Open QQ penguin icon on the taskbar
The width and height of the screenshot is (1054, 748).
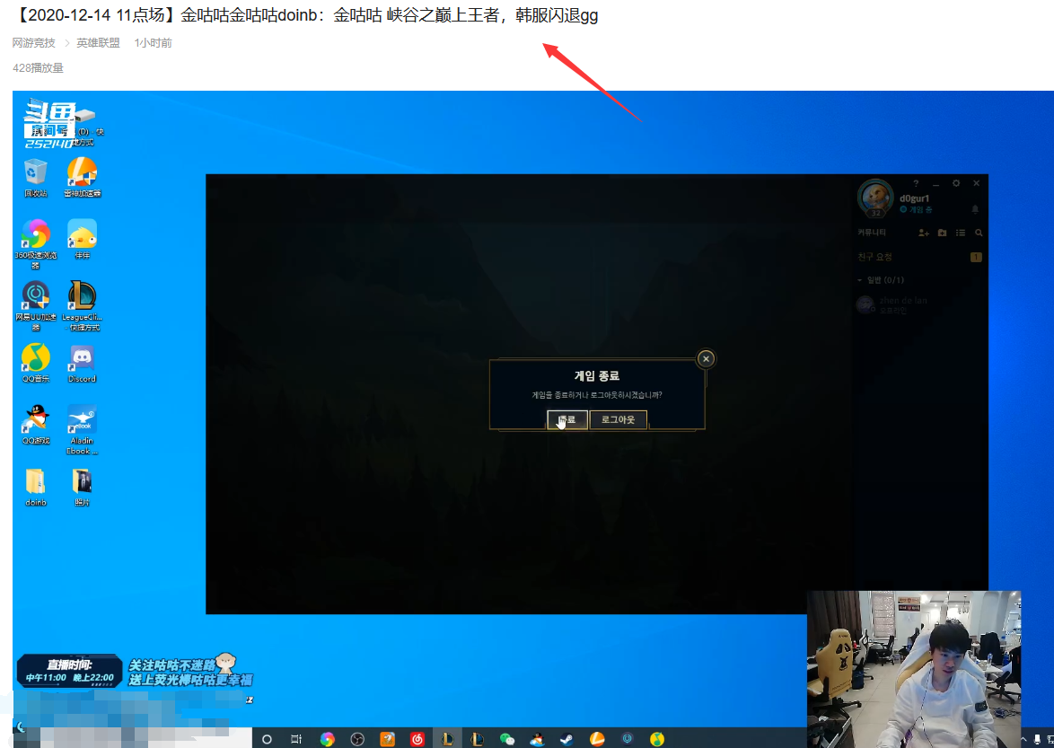pyautogui.click(x=536, y=739)
